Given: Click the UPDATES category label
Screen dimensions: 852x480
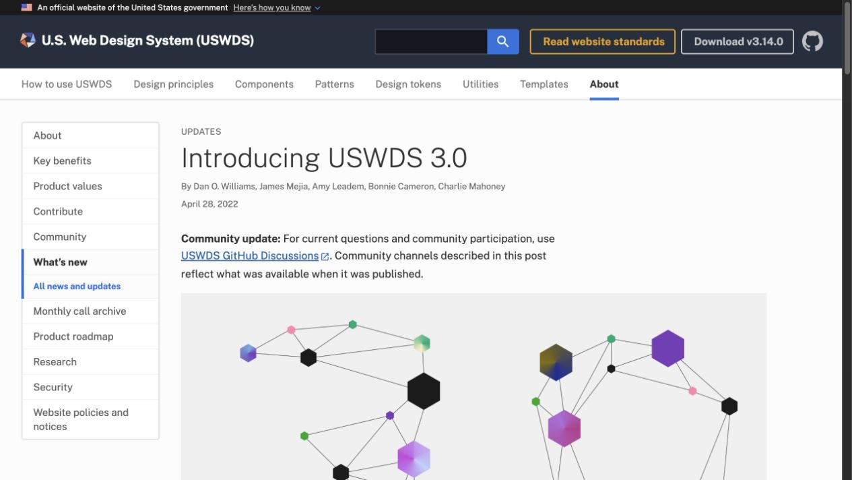Looking at the screenshot, I should coord(201,131).
